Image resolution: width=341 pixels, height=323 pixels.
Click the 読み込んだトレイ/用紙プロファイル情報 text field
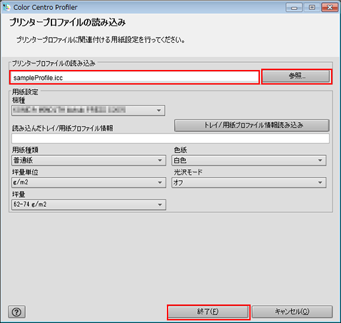pos(170,139)
